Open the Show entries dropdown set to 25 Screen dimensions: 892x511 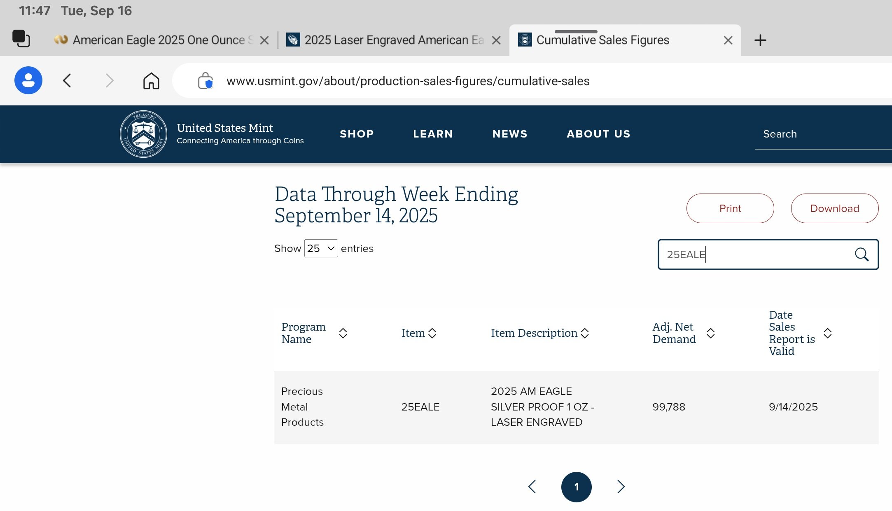[x=321, y=248]
